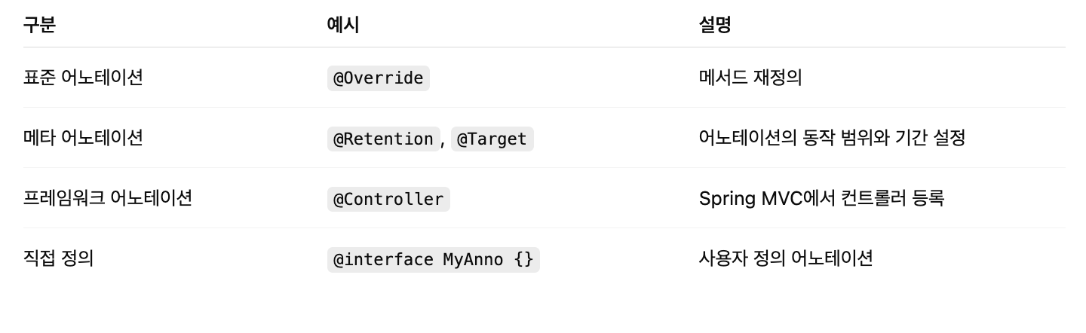Click the 표준 어노테이션 cell

coord(83,78)
